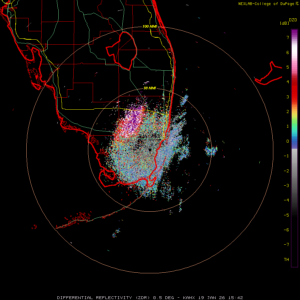Click the color scale value 2

(x=288, y=112)
